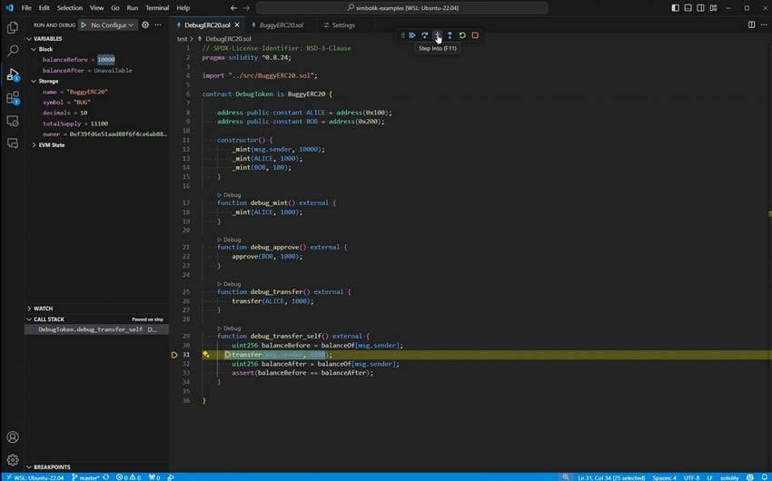Click the Step Out debug icon

[x=450, y=35]
